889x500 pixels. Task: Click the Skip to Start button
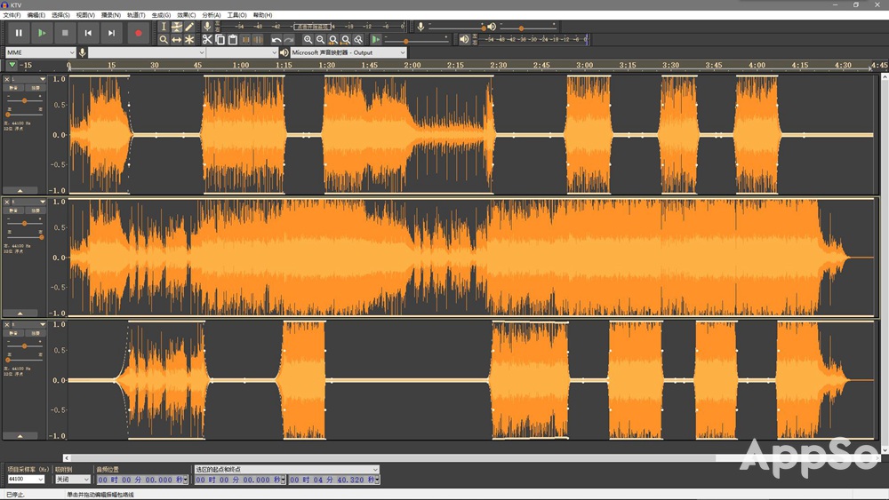88,33
